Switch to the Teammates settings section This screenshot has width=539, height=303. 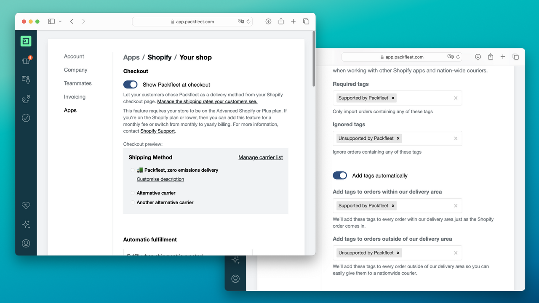click(77, 83)
